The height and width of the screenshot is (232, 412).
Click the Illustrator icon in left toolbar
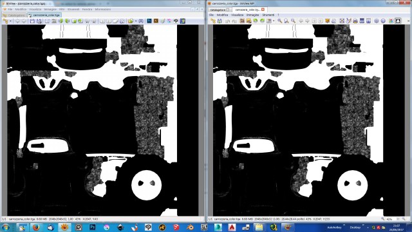(156, 21)
